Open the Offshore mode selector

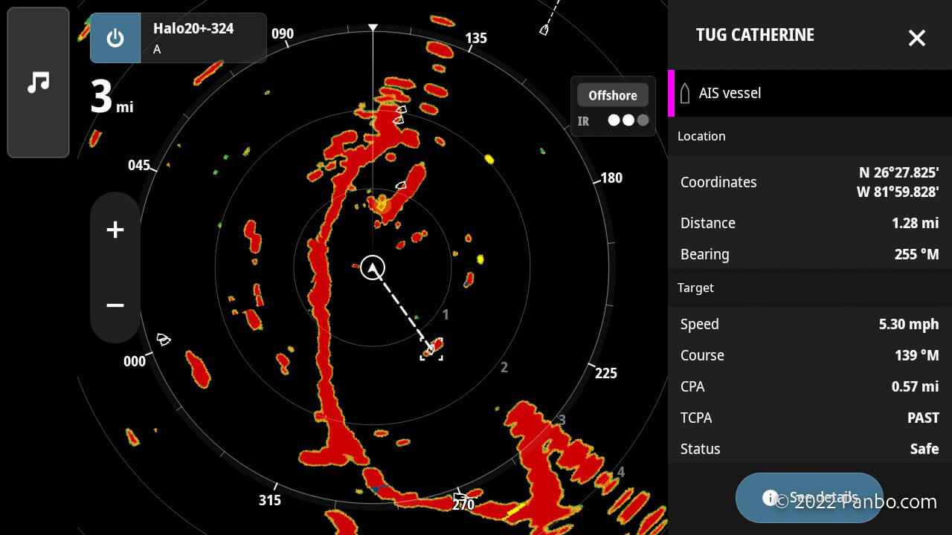click(612, 95)
